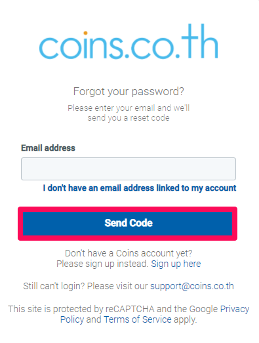Click the Send Code button
The width and height of the screenshot is (259, 343).
(x=127, y=224)
